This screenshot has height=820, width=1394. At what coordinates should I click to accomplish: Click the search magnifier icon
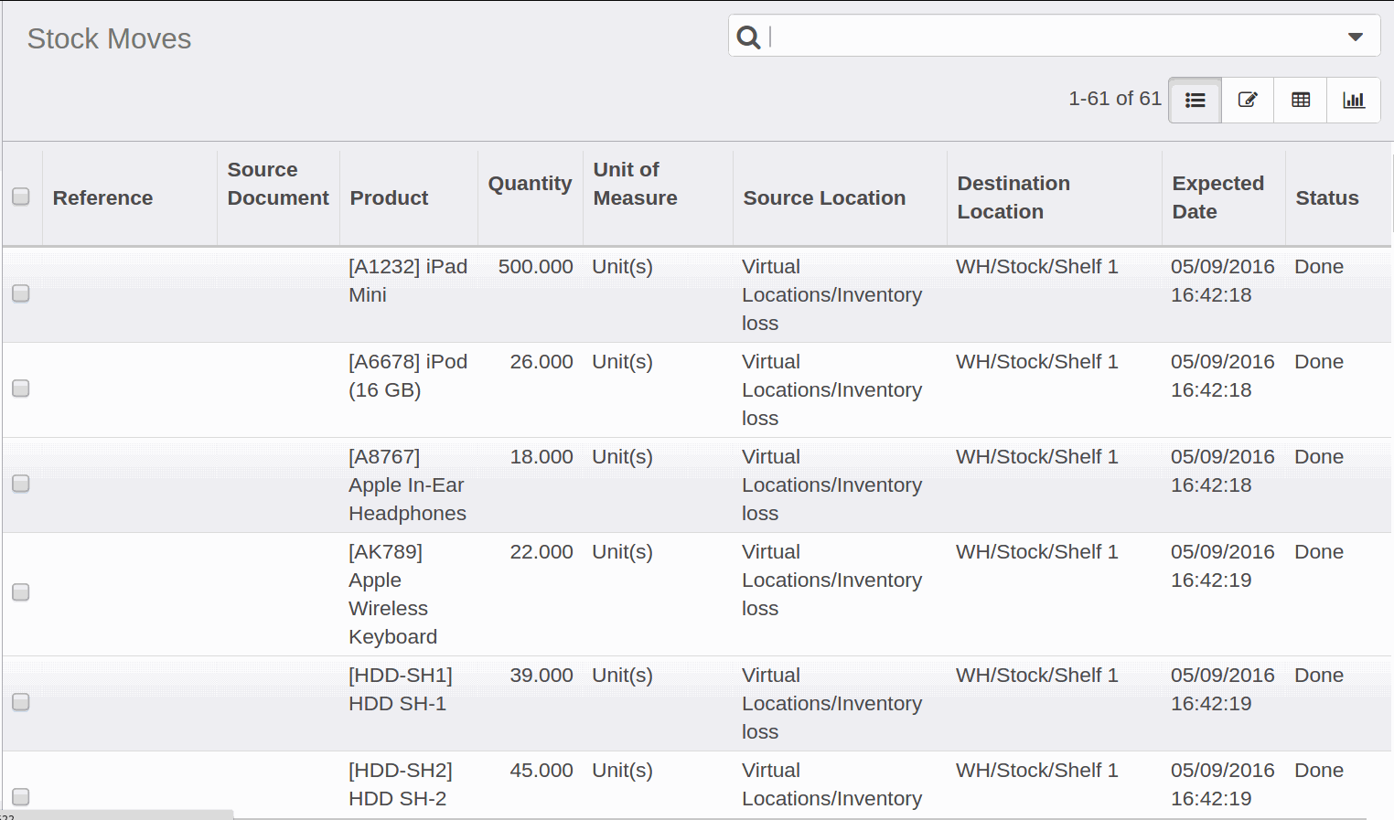pos(748,37)
